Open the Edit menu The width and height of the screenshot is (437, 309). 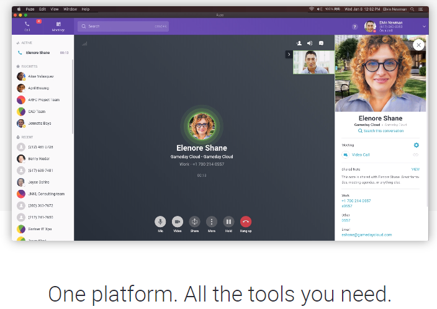[x=42, y=9]
